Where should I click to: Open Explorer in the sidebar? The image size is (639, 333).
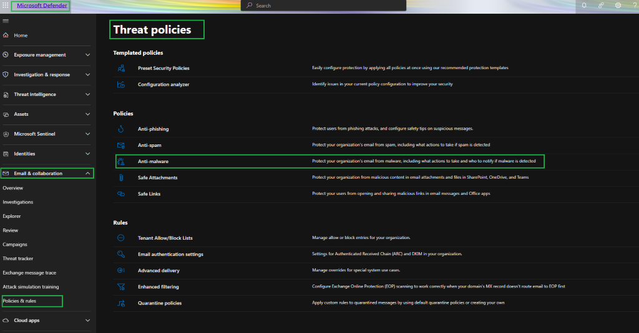pyautogui.click(x=12, y=217)
